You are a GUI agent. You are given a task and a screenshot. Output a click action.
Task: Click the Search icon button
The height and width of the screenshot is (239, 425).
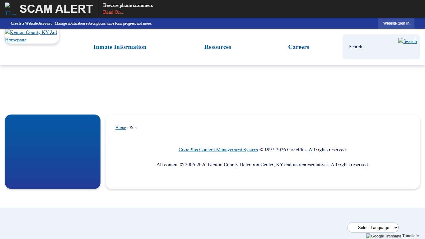pyautogui.click(x=407, y=41)
